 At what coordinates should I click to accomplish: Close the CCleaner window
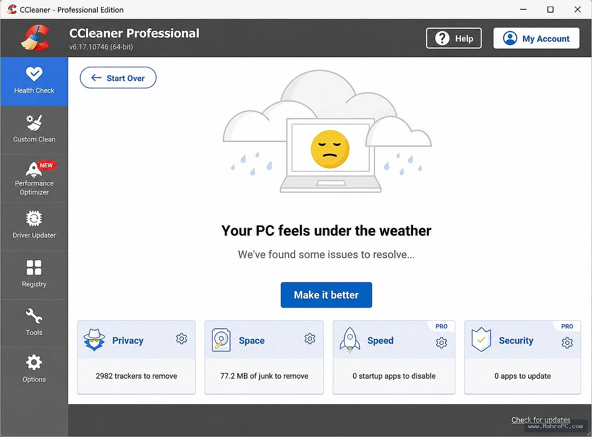coord(577,9)
